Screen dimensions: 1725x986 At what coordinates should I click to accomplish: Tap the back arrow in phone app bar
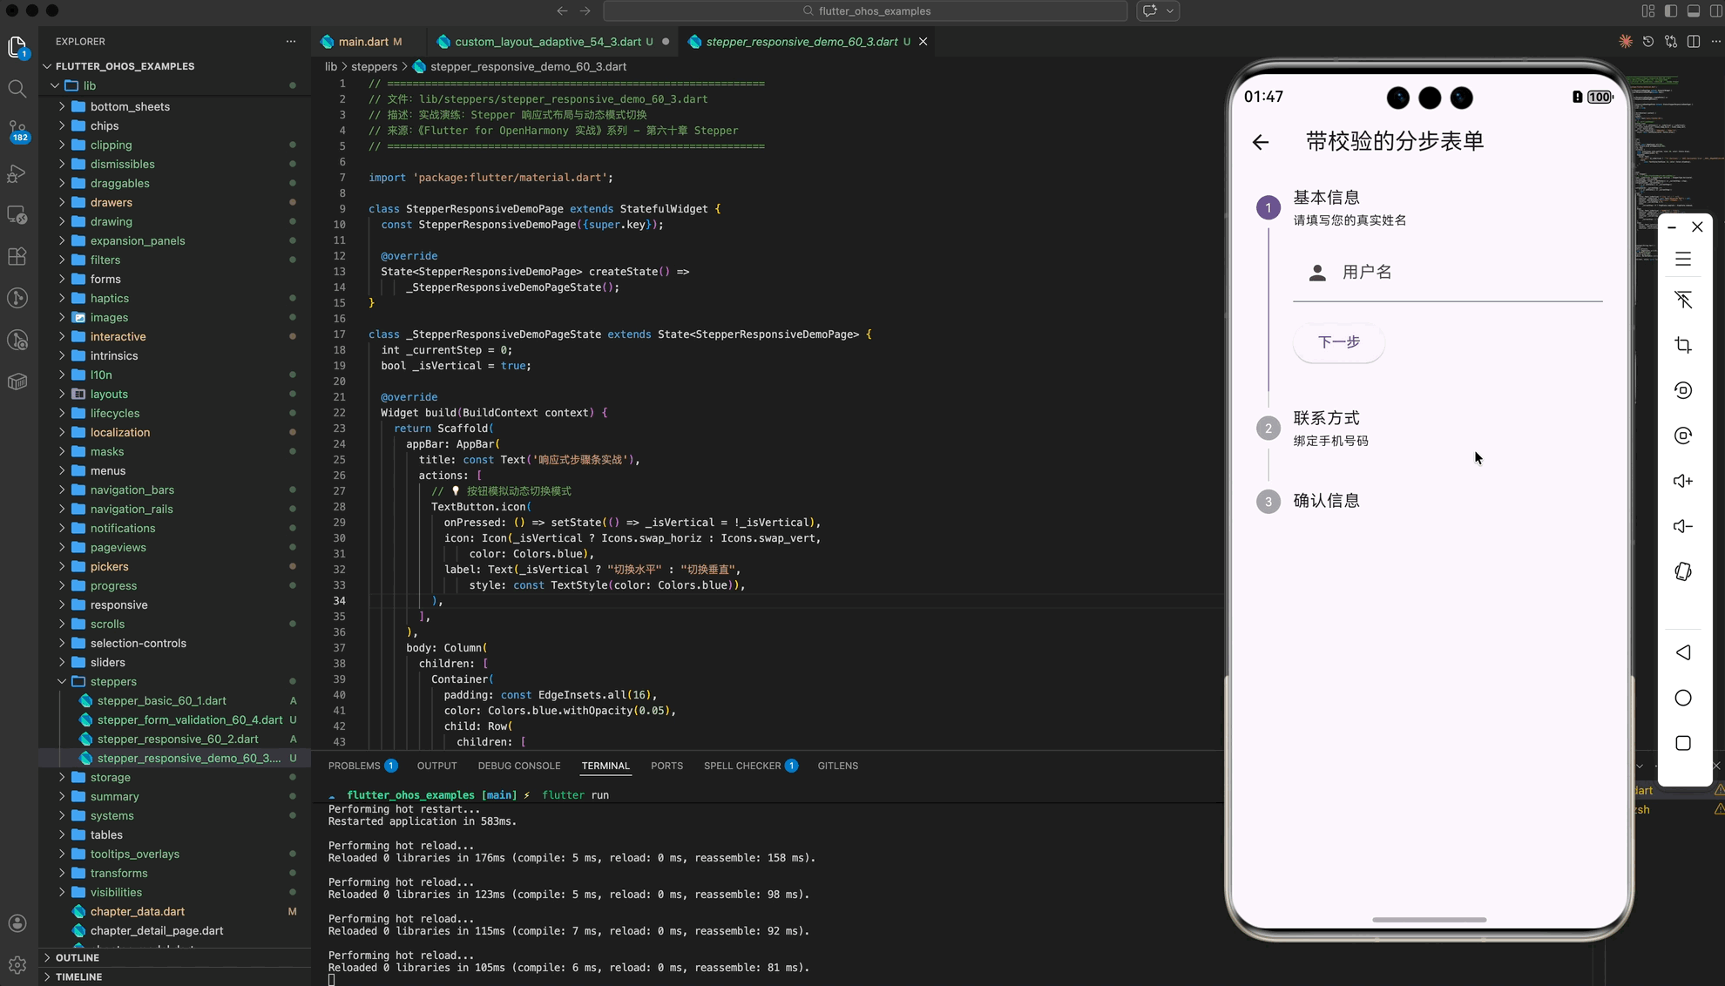1261,142
